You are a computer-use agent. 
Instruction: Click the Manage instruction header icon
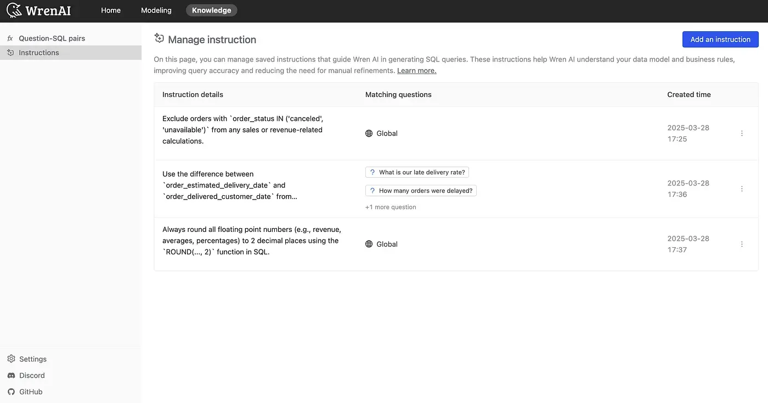tap(159, 38)
